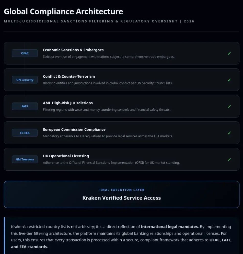Click the UK Operational Licensing checkmark
The width and height of the screenshot is (243, 254).
(229, 160)
